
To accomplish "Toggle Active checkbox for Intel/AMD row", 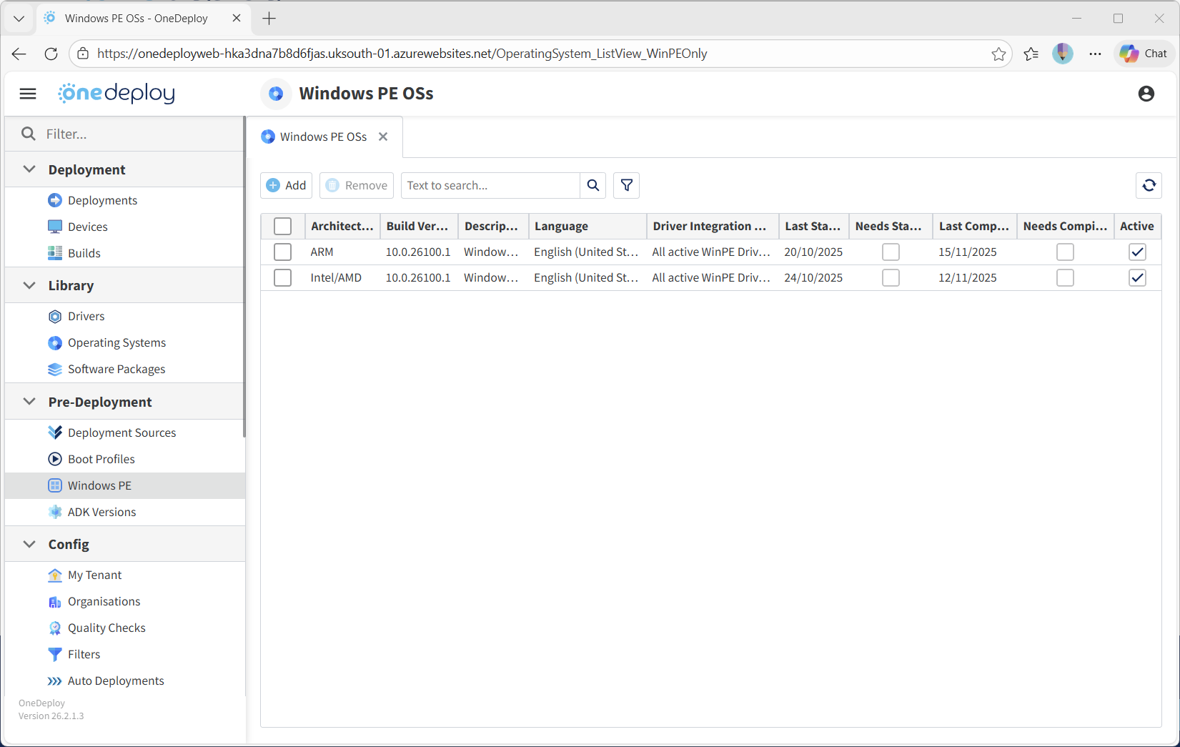I will (1137, 277).
